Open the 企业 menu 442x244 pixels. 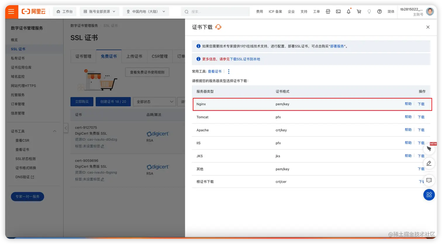click(291, 12)
